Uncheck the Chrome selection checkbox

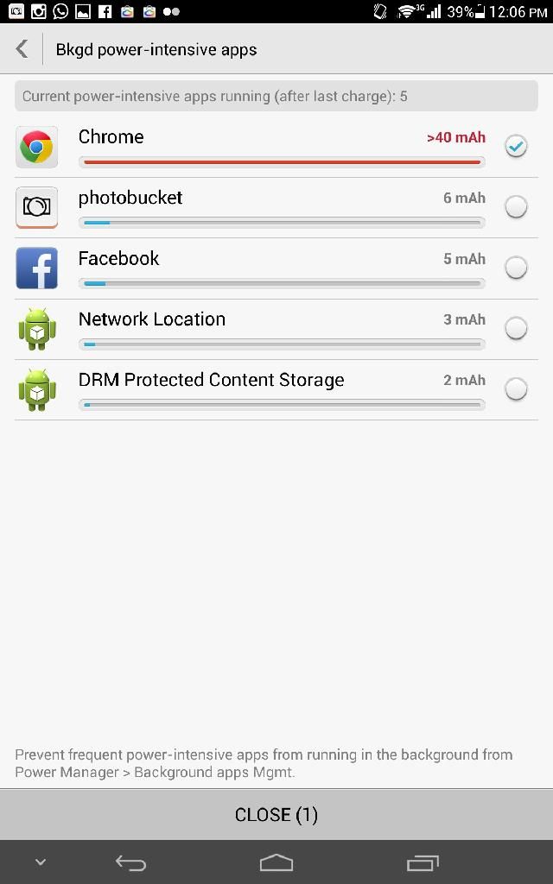point(516,146)
